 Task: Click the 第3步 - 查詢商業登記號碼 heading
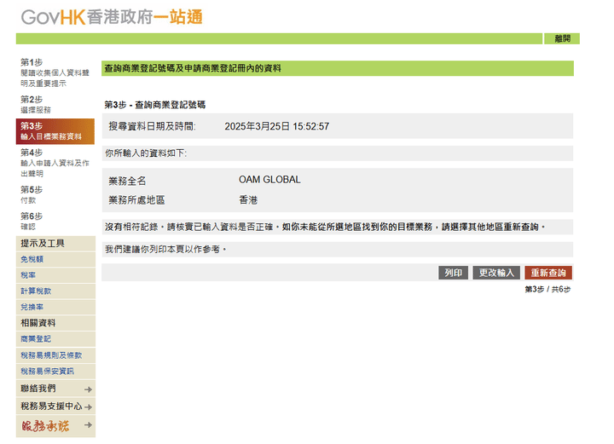click(x=154, y=105)
